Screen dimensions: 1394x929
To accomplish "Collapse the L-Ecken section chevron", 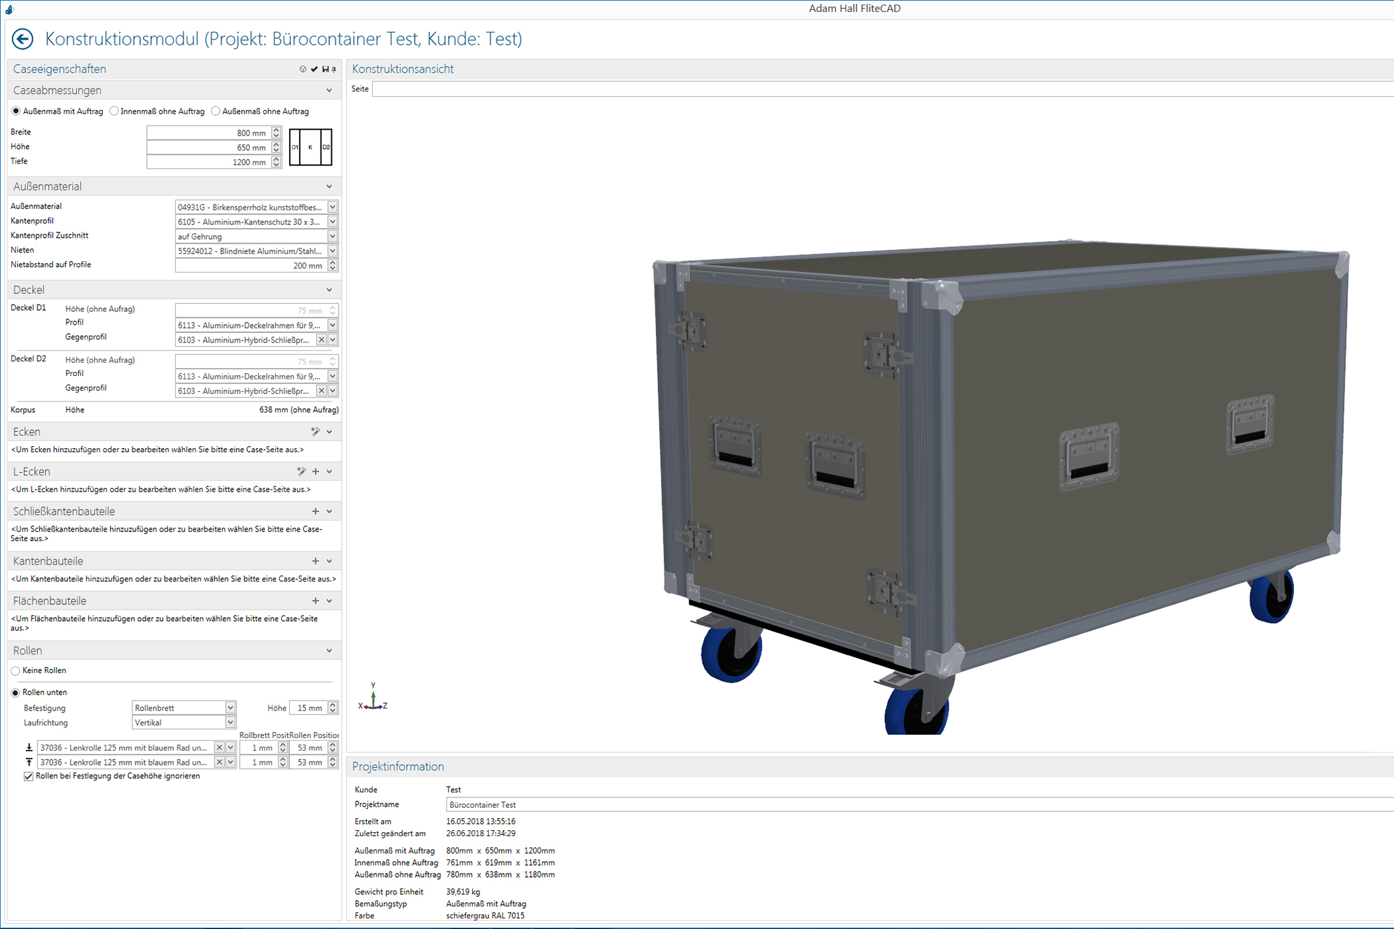I will [329, 472].
